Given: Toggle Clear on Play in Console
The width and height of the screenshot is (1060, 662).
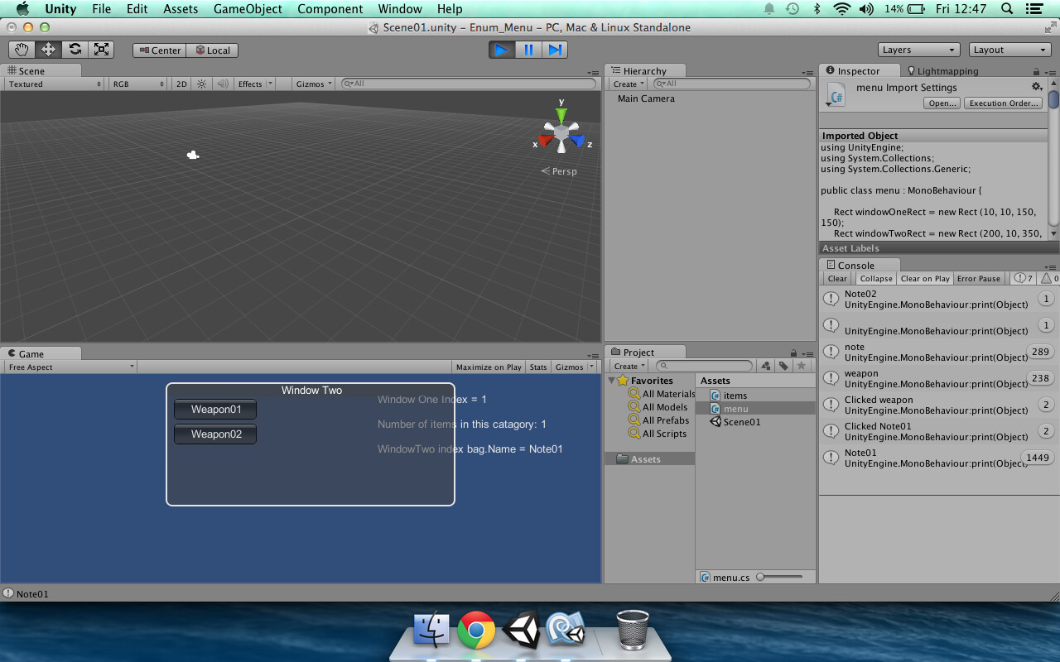Looking at the screenshot, I should pos(925,279).
